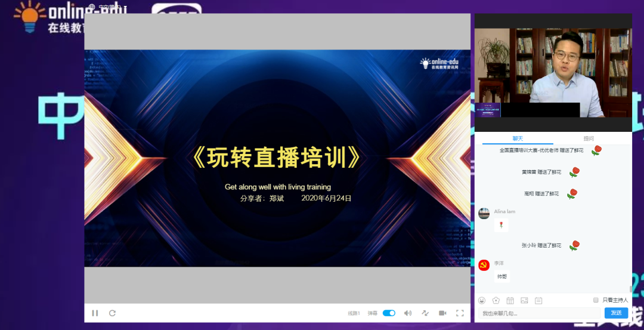Enter fullscreen mode in player

[460, 313]
